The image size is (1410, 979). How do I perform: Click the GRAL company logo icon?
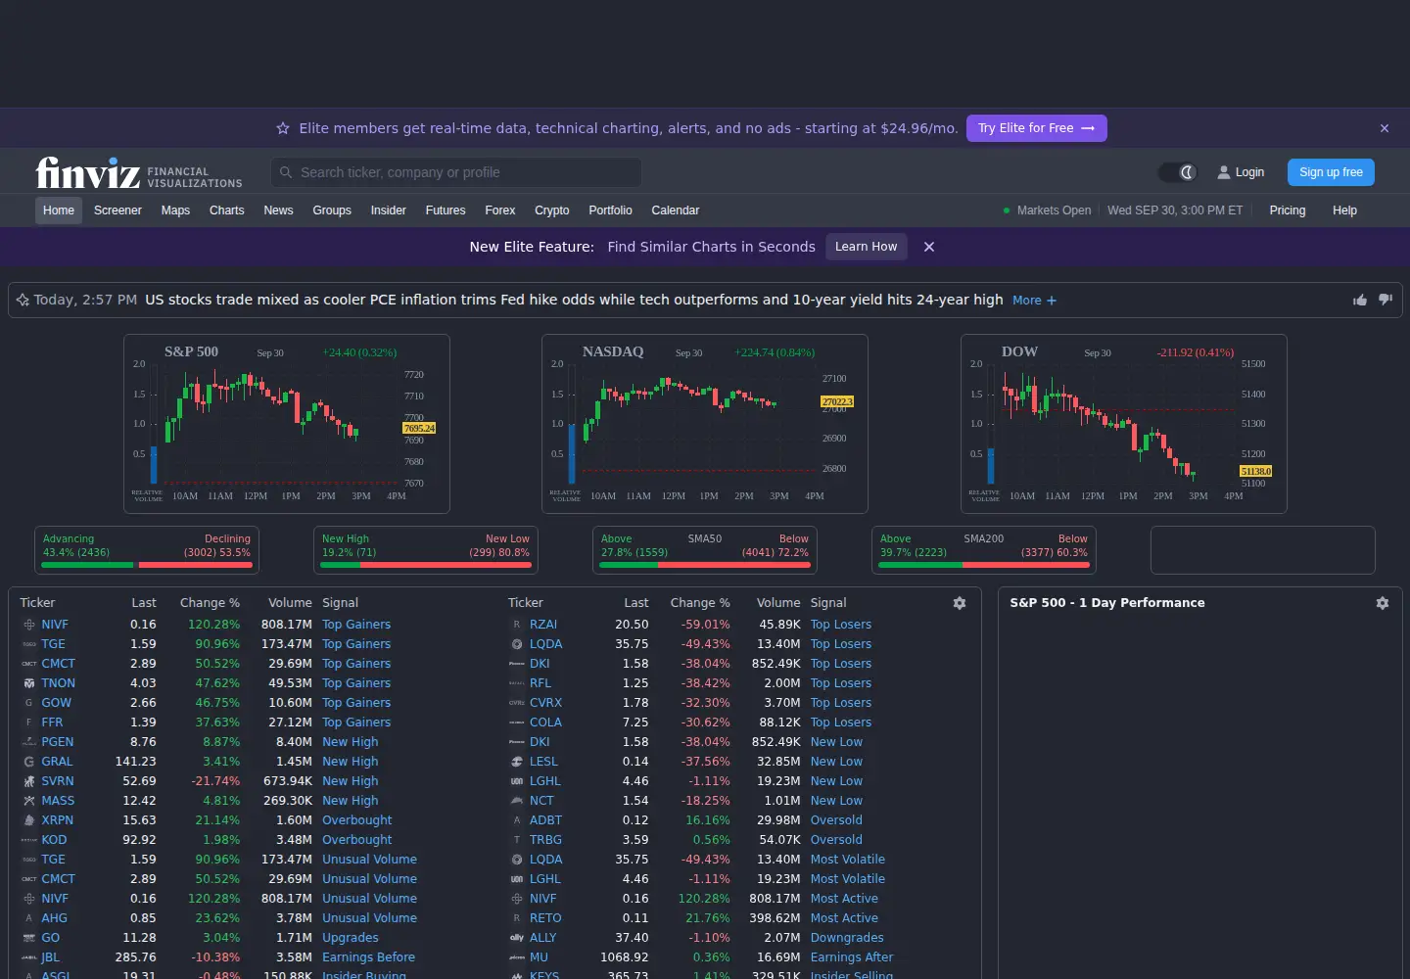click(29, 762)
